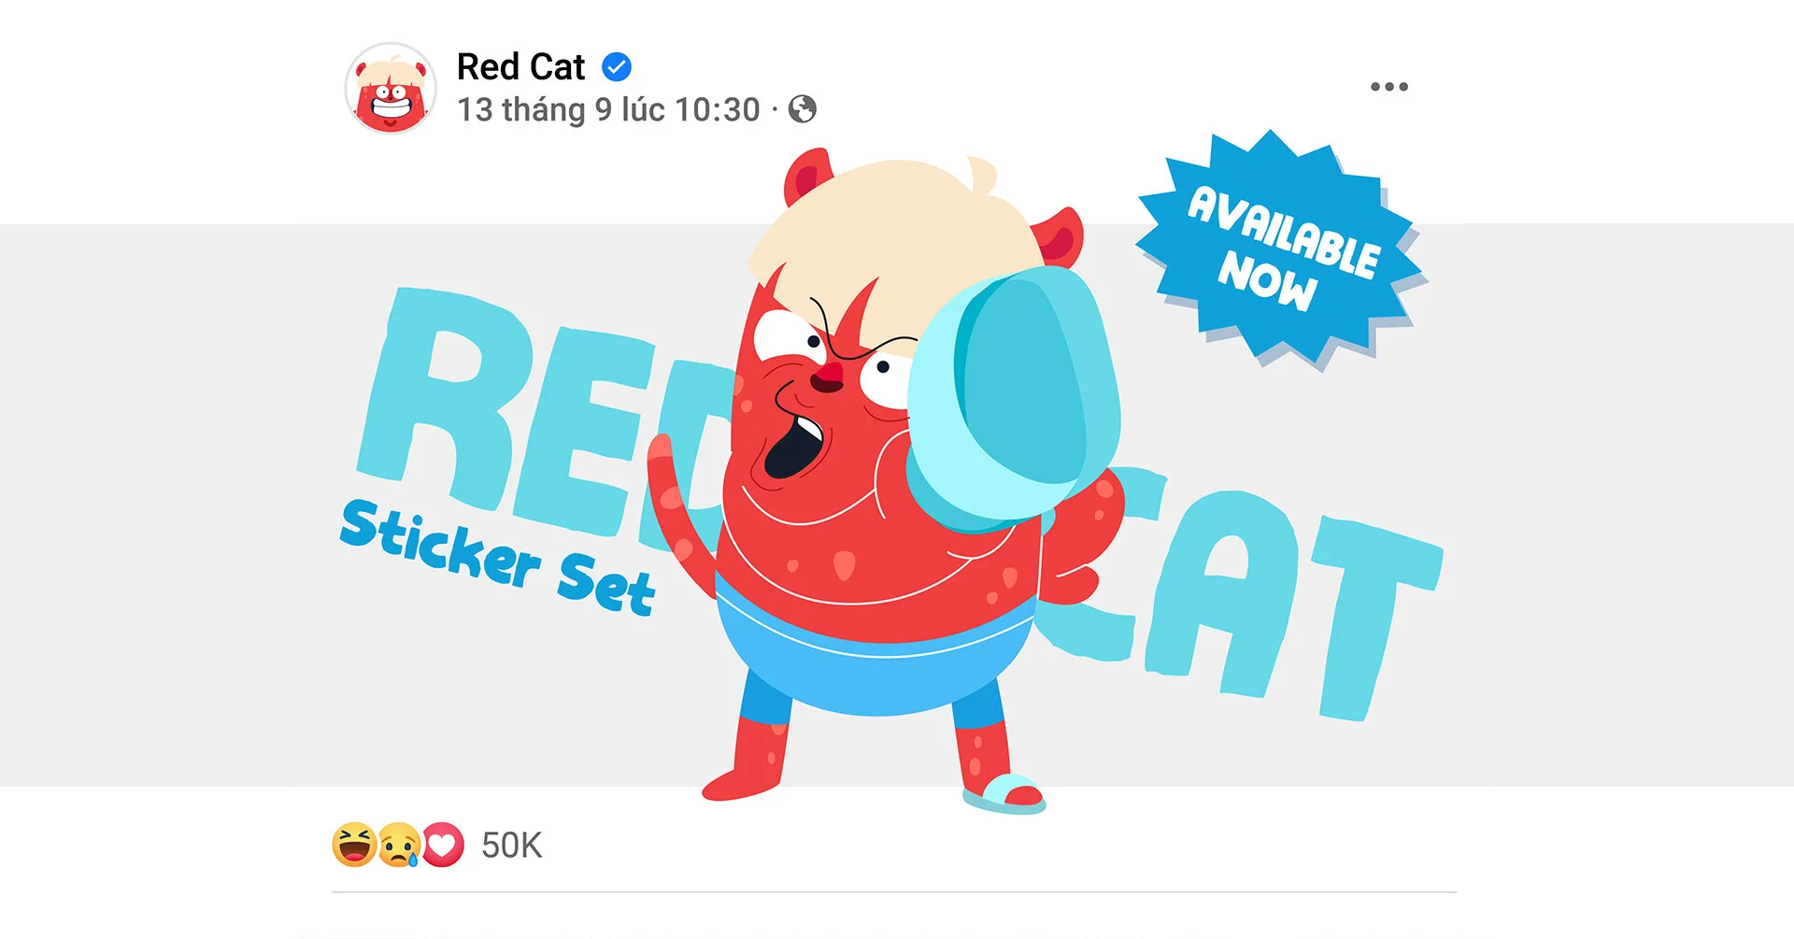Click the light blue pillow in the image
The height and width of the screenshot is (939, 1794).
click(x=1014, y=397)
